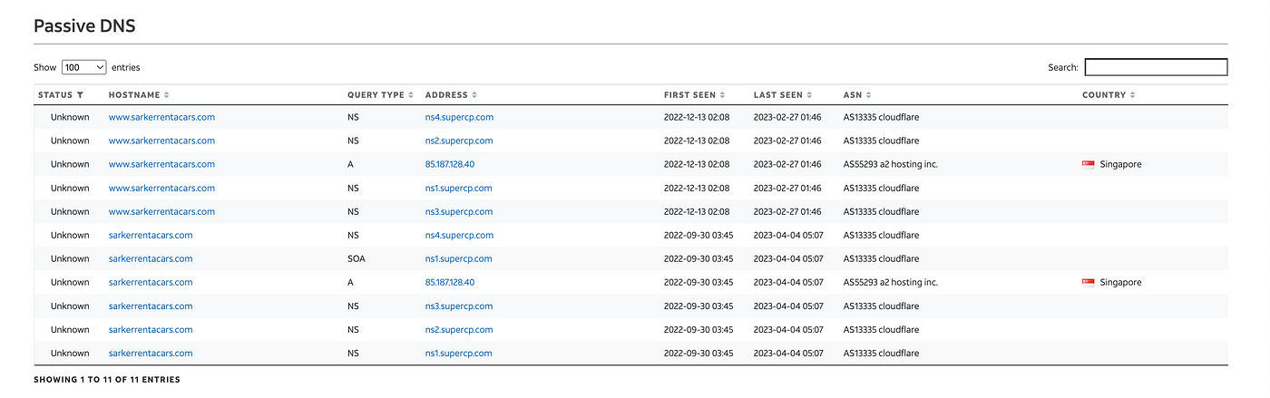Focus the Search input field
This screenshot has height=398, width=1270.
(1156, 67)
